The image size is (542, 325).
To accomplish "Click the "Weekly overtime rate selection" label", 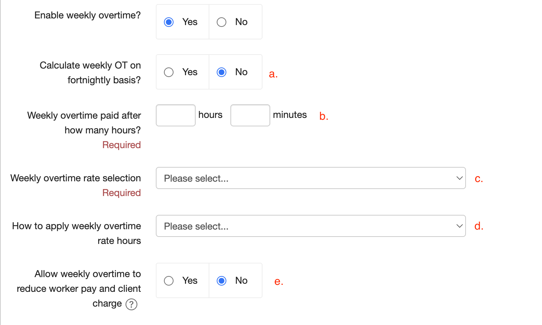I will click(76, 178).
